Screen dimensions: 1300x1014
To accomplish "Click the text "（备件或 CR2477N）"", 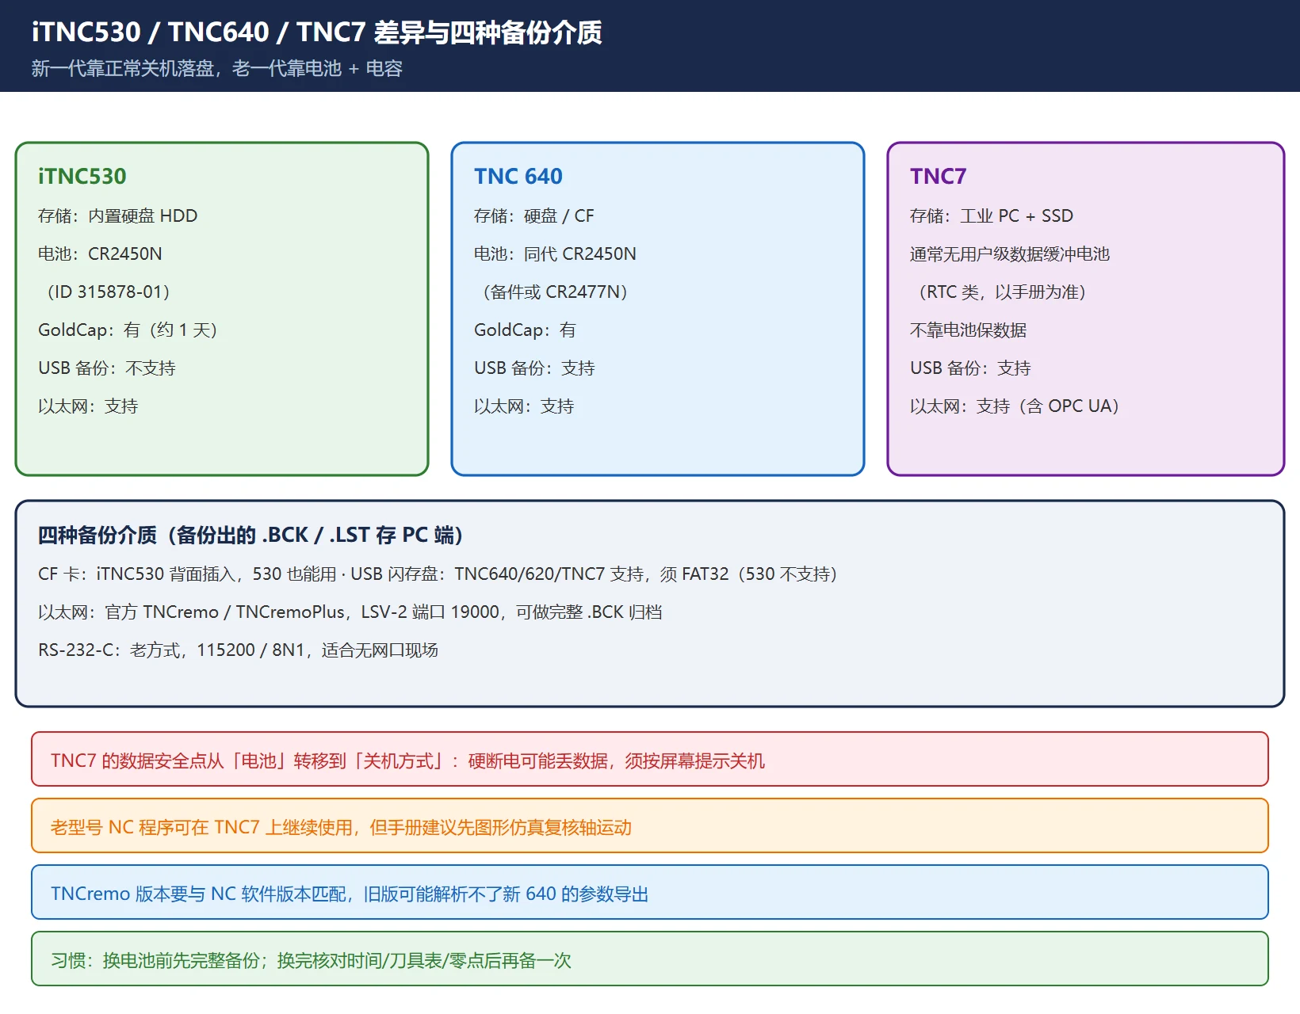I will [555, 292].
